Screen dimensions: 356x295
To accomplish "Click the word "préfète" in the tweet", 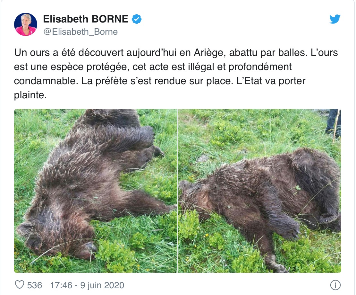I will point(112,81).
